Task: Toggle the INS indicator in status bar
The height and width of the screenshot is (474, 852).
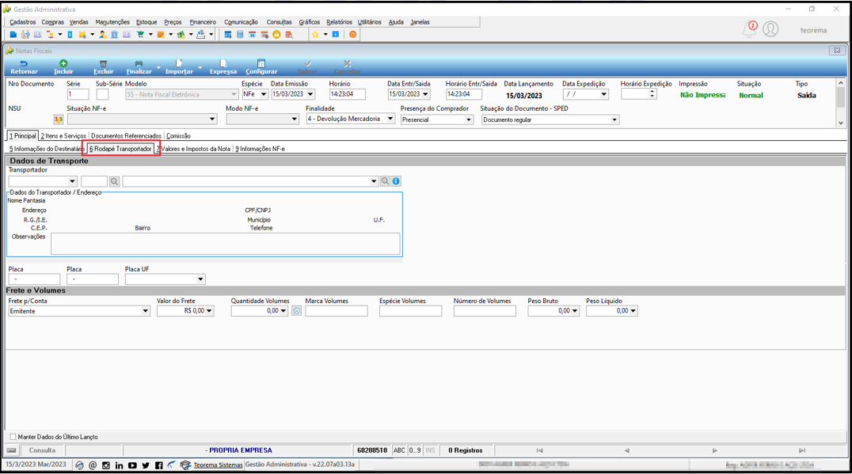Action: point(430,450)
